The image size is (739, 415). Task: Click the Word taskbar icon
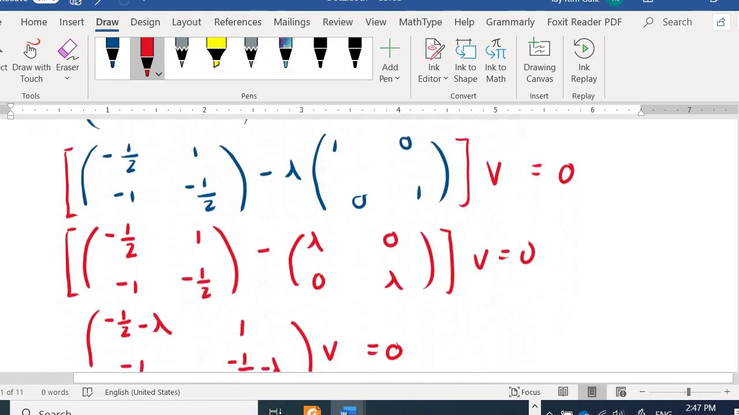[348, 410]
